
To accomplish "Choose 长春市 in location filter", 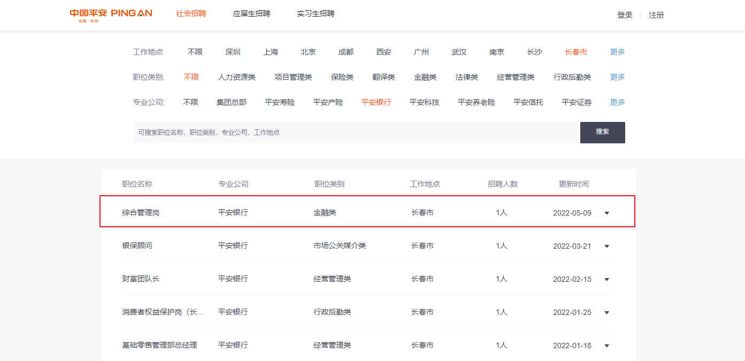I will (576, 52).
